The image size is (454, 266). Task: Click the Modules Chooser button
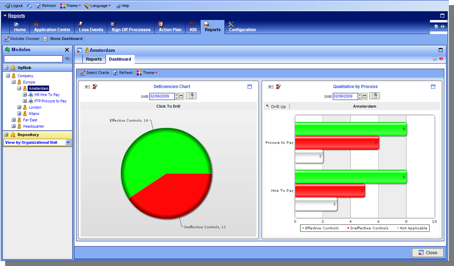tap(22, 39)
